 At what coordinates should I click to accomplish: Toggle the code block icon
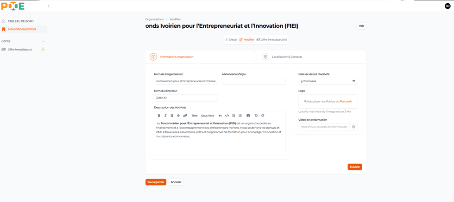(x=227, y=116)
